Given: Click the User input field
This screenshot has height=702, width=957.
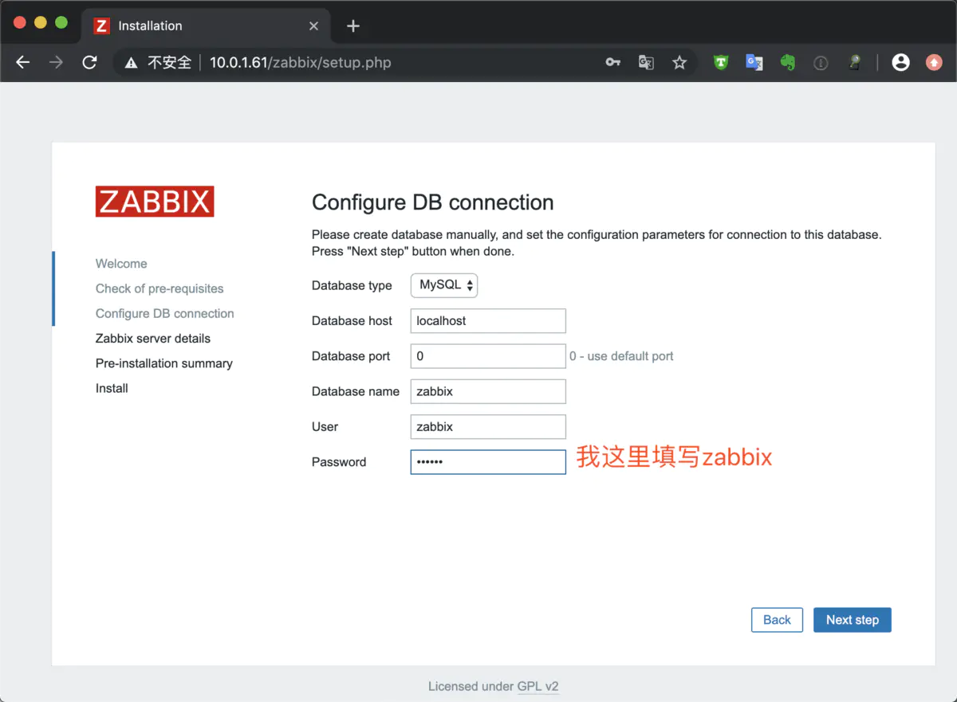Looking at the screenshot, I should (488, 426).
